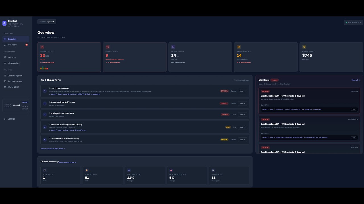Click the Infrastructure monitor icon
364x204 pixels.
pyautogui.click(x=5, y=63)
